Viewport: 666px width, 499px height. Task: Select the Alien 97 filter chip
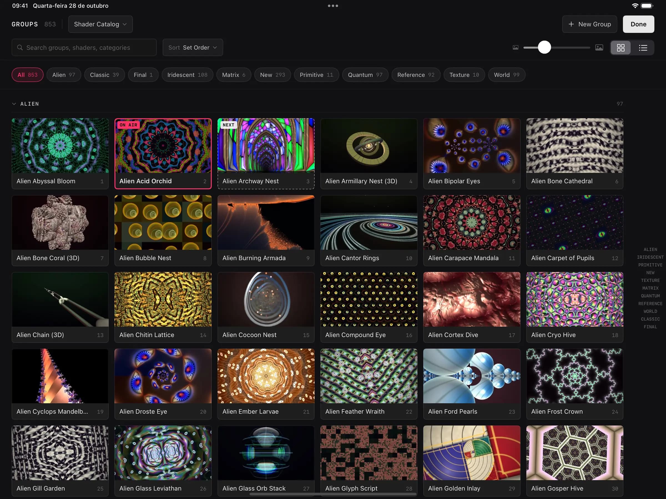tap(64, 75)
